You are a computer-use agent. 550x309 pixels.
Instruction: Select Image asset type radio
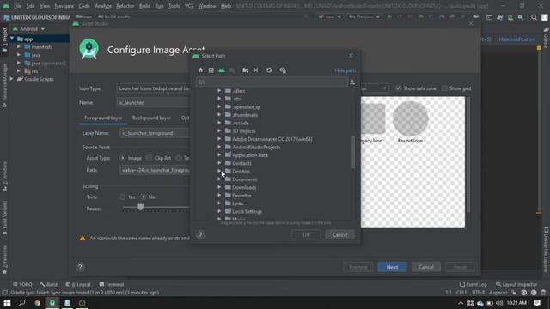pos(122,158)
